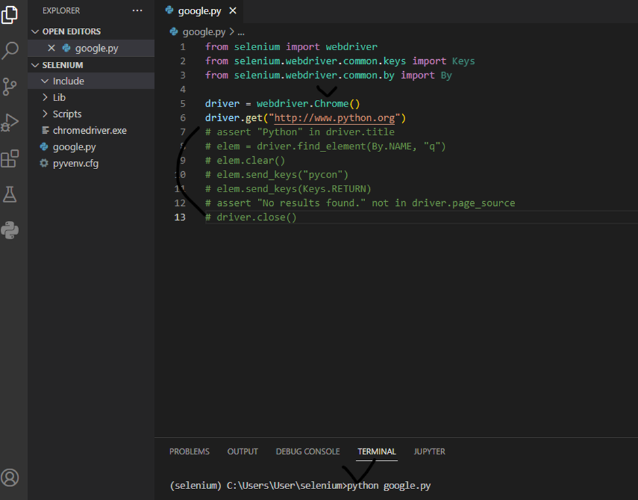The height and width of the screenshot is (500, 638).
Task: Click '# assert "Python" in driver.title' line
Action: coord(300,132)
